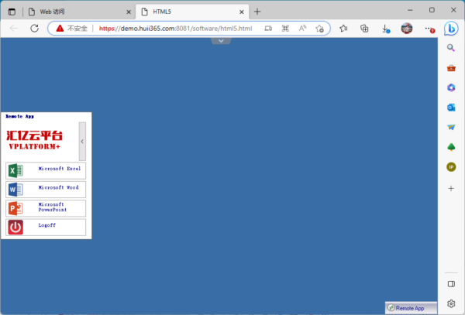
Task: Open the Edge Settings and more menu
Action: point(429,28)
